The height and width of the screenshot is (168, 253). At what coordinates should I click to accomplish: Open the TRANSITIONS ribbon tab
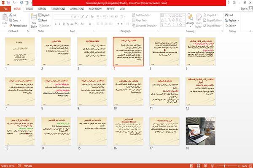point(58,9)
